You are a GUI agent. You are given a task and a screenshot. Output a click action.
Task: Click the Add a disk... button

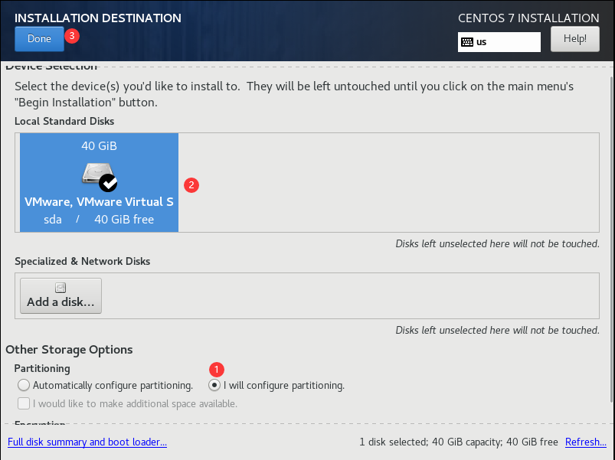coord(61,296)
